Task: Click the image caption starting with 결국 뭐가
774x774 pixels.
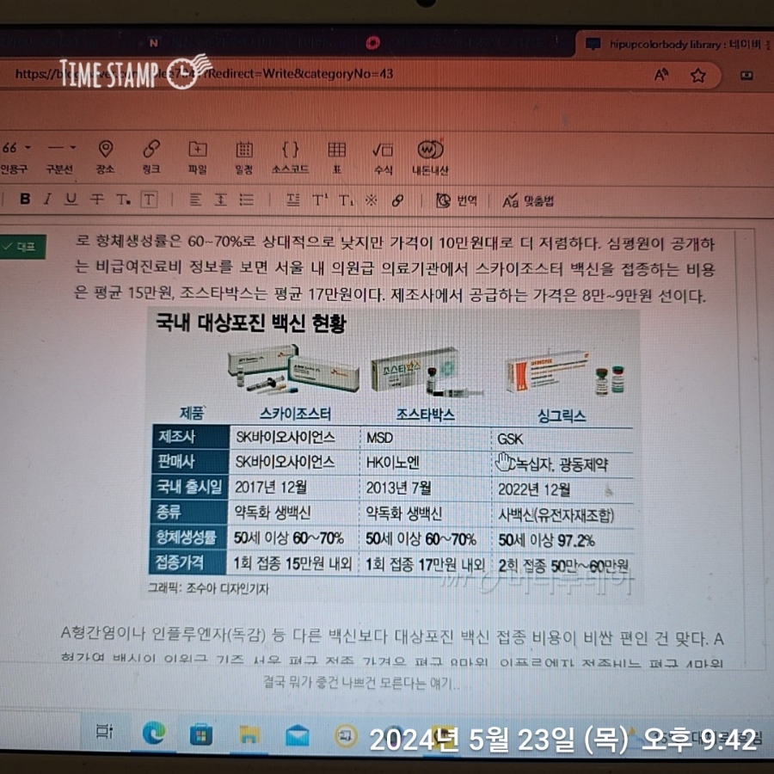Action: tap(361, 683)
